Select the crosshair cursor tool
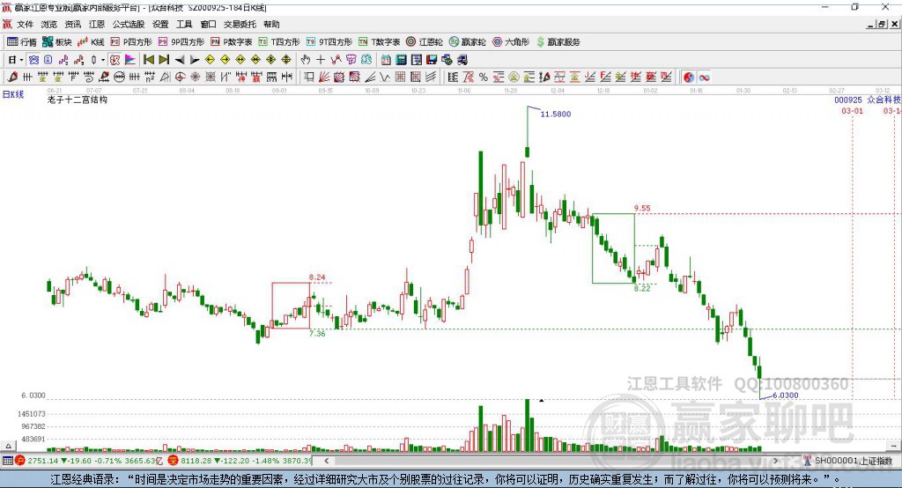Screen dimensions: 902x488 coord(321,60)
